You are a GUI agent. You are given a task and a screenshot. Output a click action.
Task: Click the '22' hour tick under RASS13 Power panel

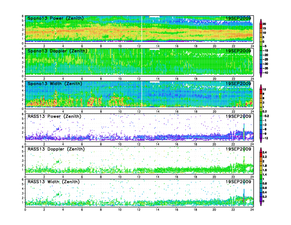[233, 144]
